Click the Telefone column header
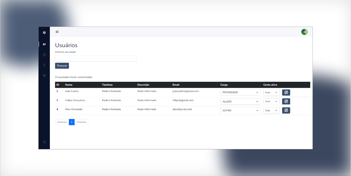The image size is (351, 176). [x=107, y=85]
